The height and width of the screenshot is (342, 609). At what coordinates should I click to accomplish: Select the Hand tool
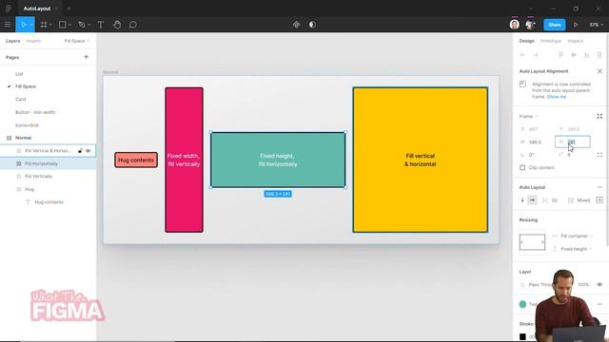click(117, 25)
